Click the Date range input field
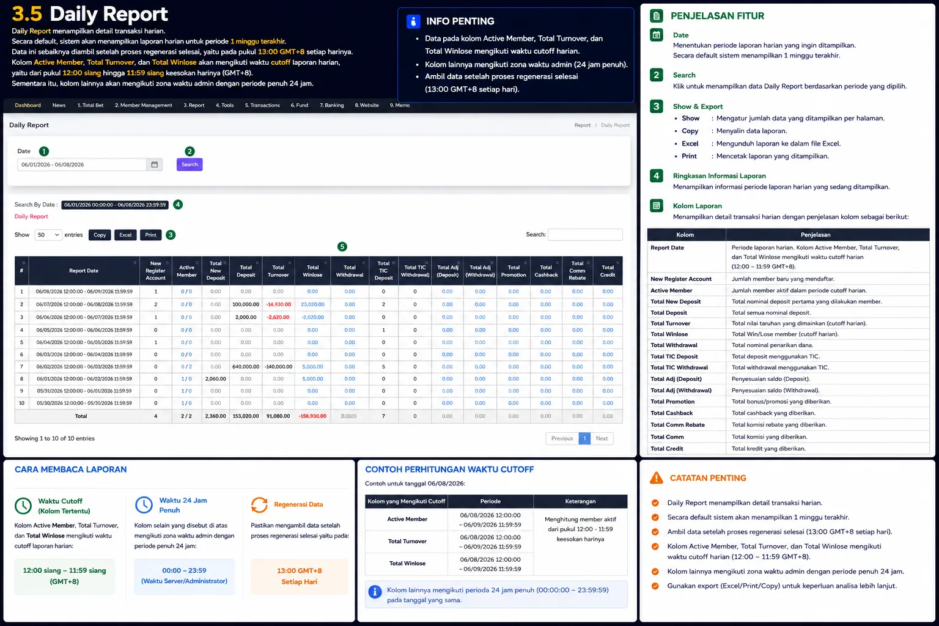The width and height of the screenshot is (939, 626). 83,164
